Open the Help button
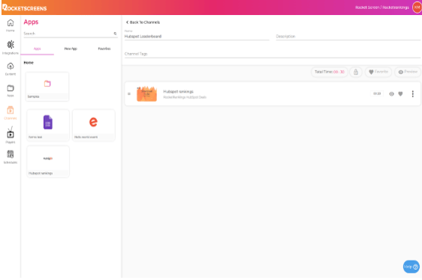 click(411, 267)
